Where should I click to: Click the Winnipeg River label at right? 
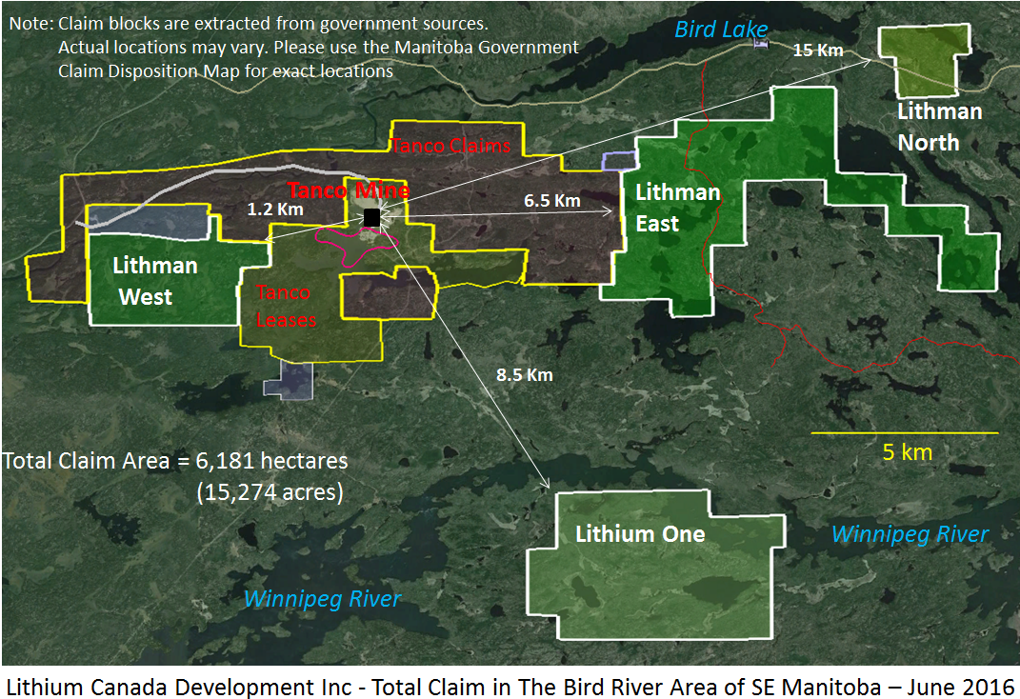click(x=910, y=534)
